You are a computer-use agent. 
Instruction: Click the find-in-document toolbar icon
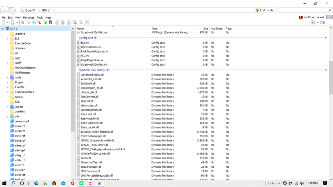point(57,23)
